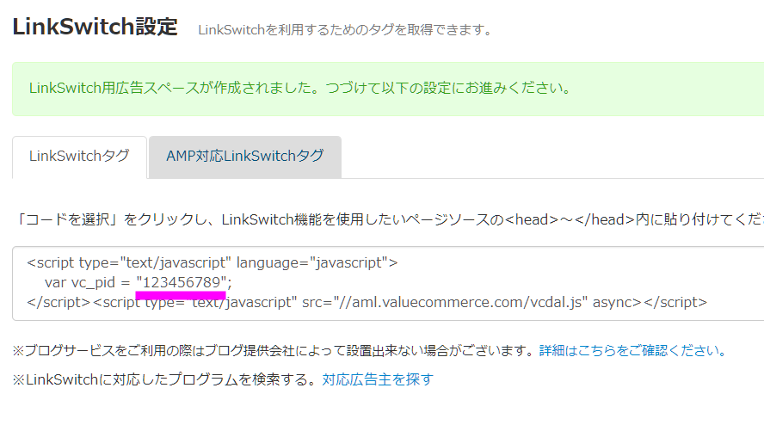The image size is (764, 425).
Task: Click the ※LinkSwitchに対応したプログラム note text
Action: (163, 379)
